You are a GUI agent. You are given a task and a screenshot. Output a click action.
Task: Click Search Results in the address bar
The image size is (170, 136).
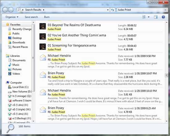[x=33, y=10]
